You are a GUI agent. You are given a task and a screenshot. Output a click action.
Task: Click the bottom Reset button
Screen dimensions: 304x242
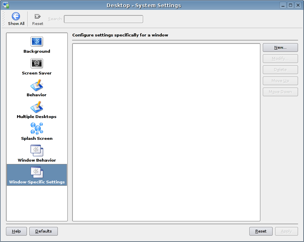coord(261,231)
